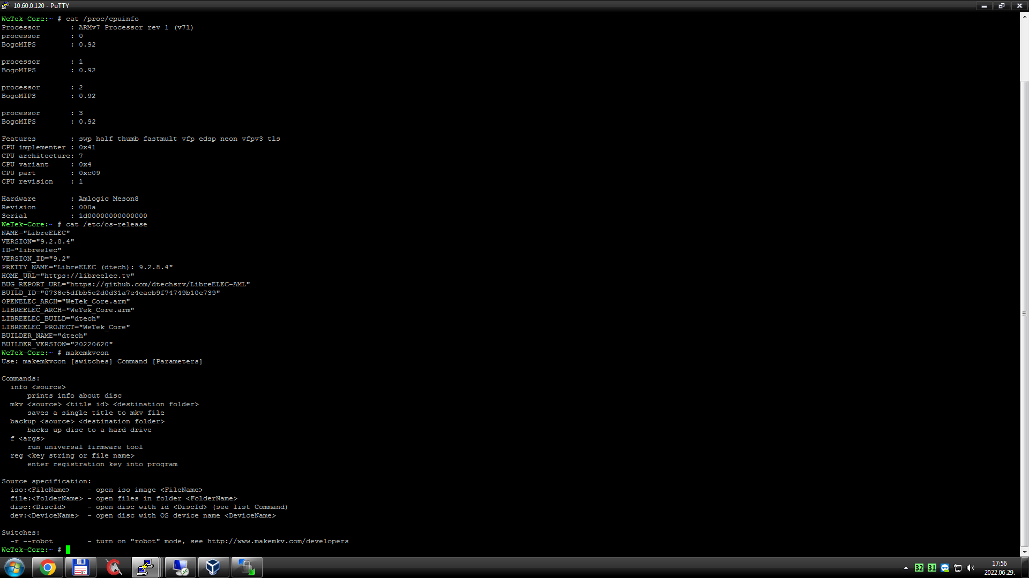1029x578 pixels.
Task: Open the network status tray icon
Action: 958,568
